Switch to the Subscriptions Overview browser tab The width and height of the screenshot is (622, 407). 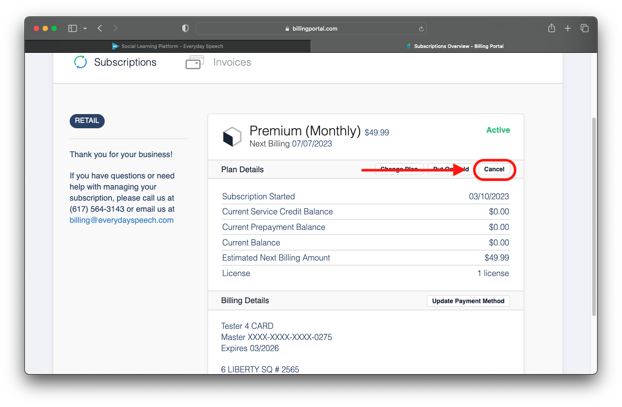point(455,46)
